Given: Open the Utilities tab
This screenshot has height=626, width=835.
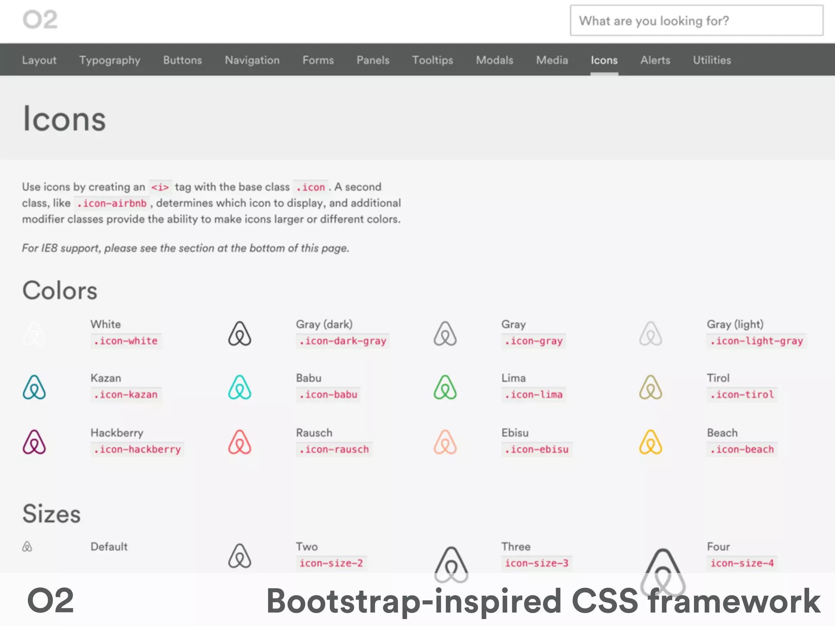Looking at the screenshot, I should coord(712,60).
